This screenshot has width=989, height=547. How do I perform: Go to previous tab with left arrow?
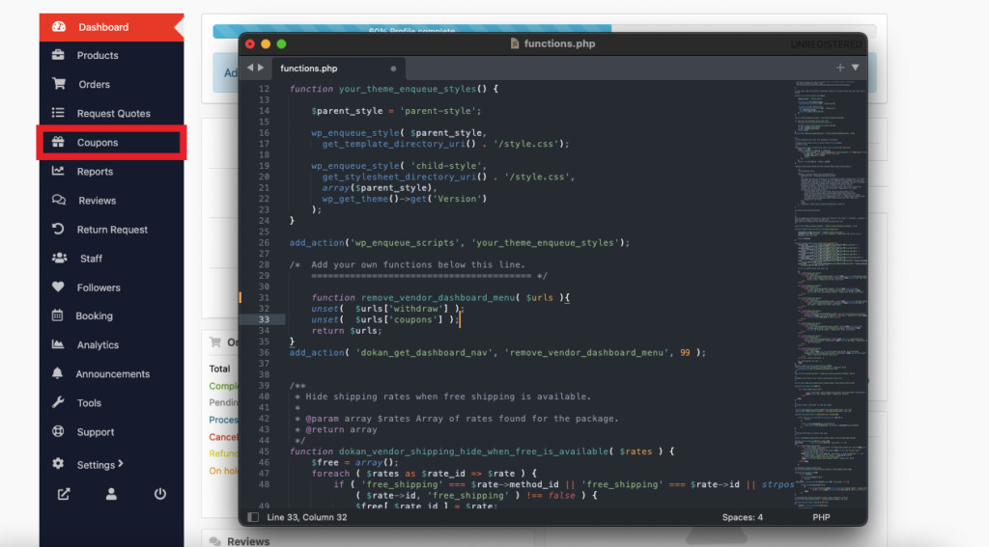250,68
